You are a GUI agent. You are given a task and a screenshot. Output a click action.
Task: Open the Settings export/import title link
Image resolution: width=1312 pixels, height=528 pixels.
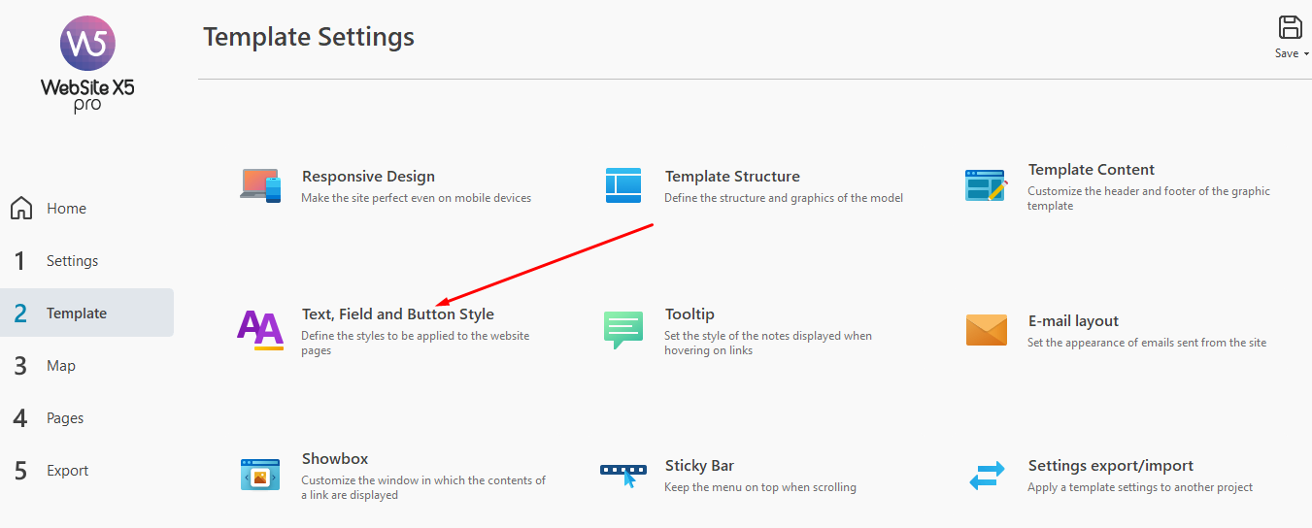(x=1110, y=466)
